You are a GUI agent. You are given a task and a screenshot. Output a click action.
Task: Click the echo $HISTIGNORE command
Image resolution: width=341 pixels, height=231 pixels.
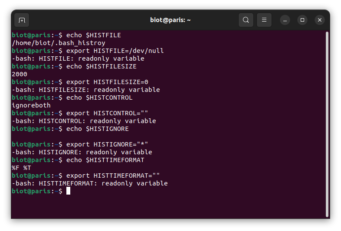98,129
